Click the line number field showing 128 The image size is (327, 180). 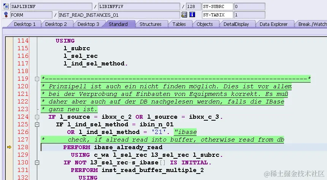193,6
